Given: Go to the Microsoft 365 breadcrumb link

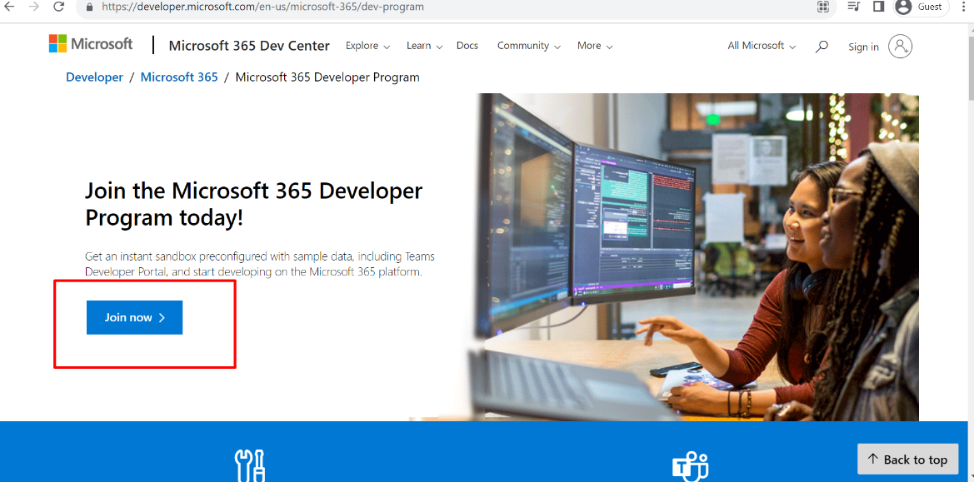Looking at the screenshot, I should point(179,77).
